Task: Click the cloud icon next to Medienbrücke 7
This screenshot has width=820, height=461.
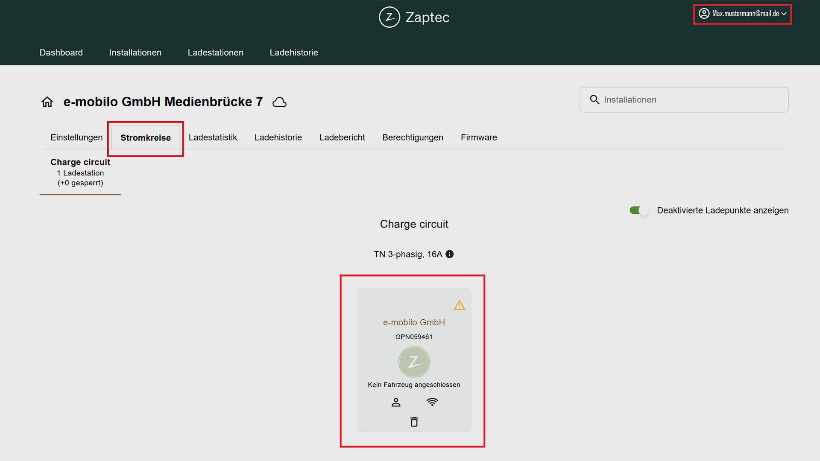Action: [x=279, y=102]
